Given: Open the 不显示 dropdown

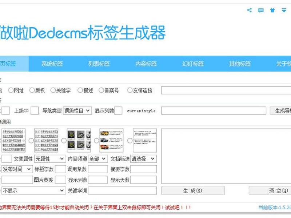Looking at the screenshot, I should 34,190.
